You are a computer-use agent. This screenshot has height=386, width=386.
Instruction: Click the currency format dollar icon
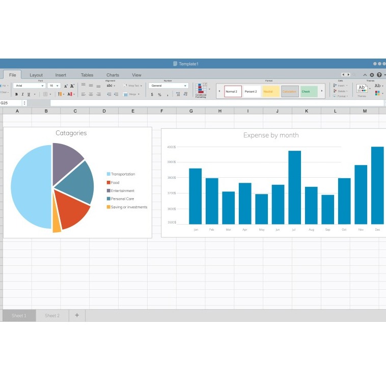click(152, 94)
